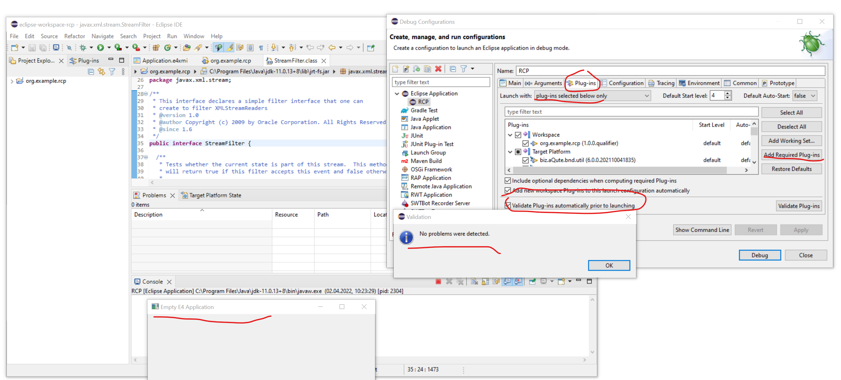Screen dimensions: 841x380
Task: Increase Default Start level spinner
Action: [727, 93]
